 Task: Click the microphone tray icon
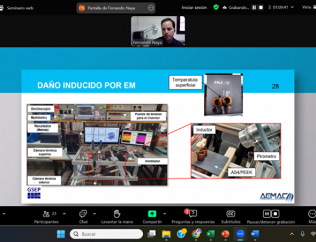pyautogui.click(x=303, y=234)
